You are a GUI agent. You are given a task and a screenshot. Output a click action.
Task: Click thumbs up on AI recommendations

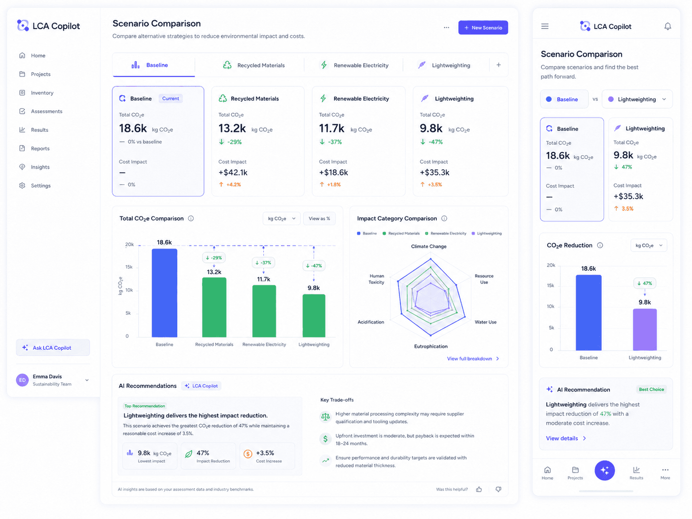click(479, 489)
